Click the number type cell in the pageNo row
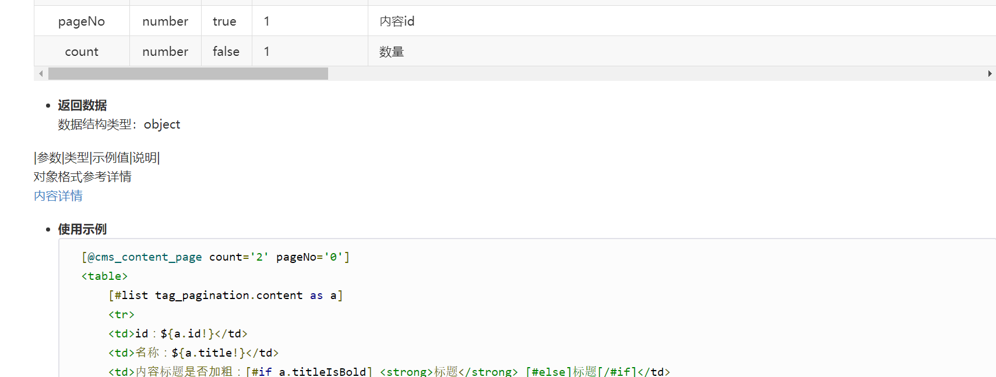 (165, 22)
